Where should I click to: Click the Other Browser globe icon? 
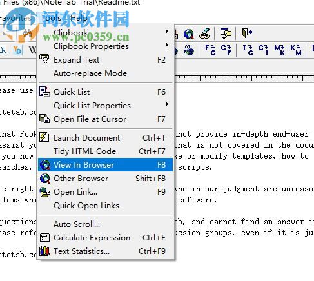[x=45, y=179]
